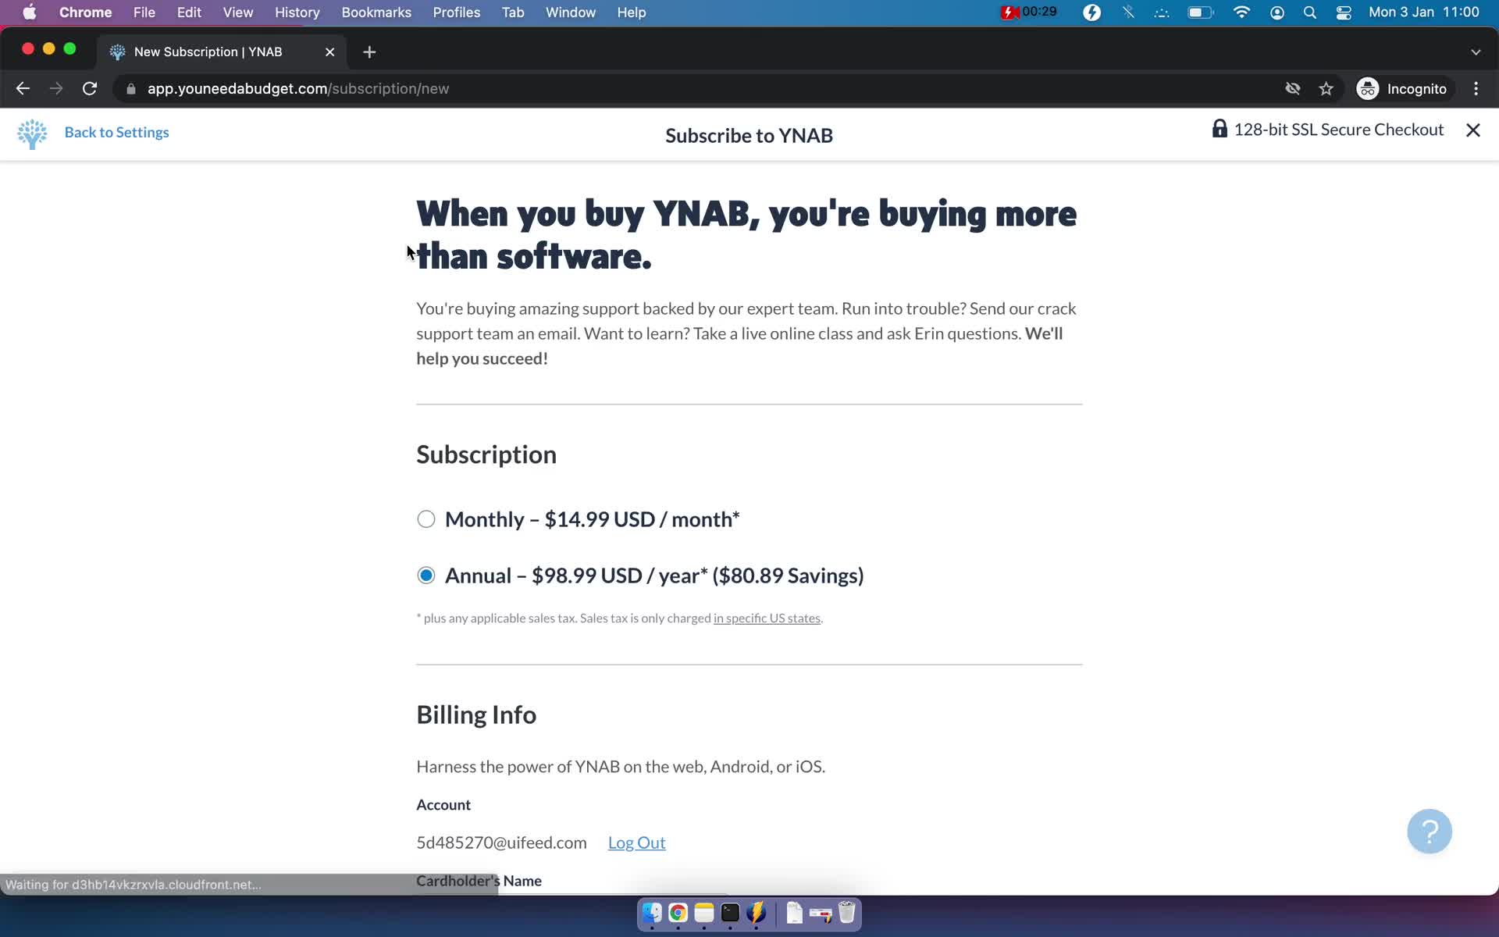Open the Chrome History menu

(297, 12)
